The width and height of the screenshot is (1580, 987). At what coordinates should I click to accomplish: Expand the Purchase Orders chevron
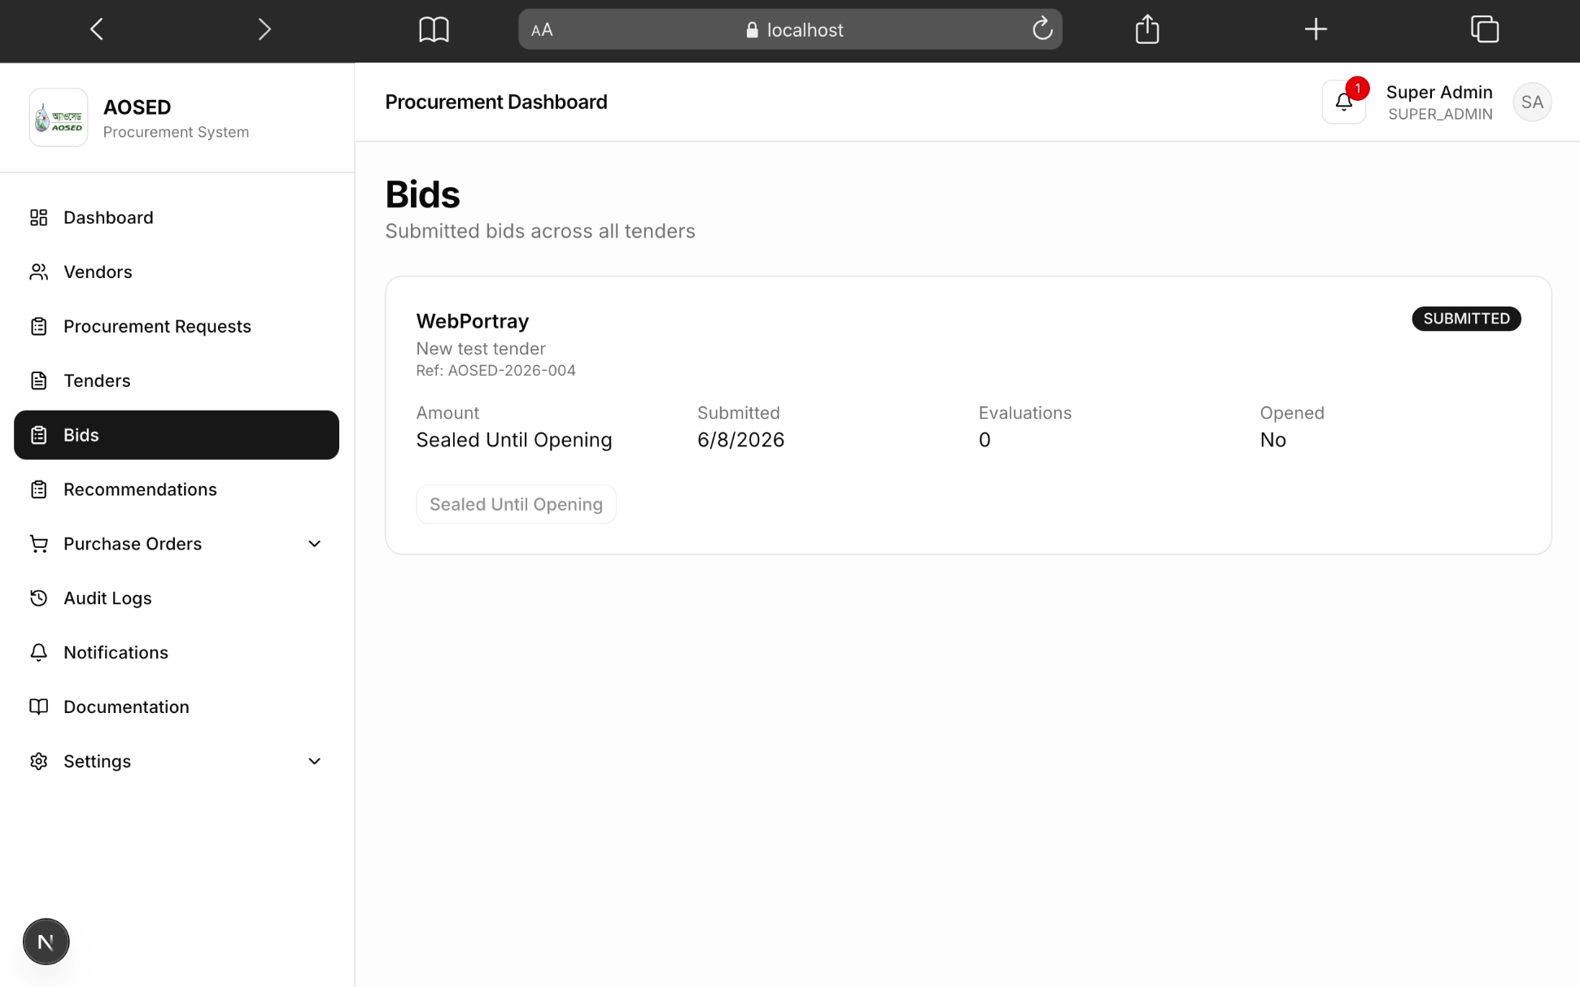[314, 544]
